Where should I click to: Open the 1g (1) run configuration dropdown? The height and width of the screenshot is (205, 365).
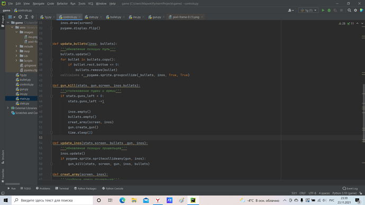click(308, 10)
